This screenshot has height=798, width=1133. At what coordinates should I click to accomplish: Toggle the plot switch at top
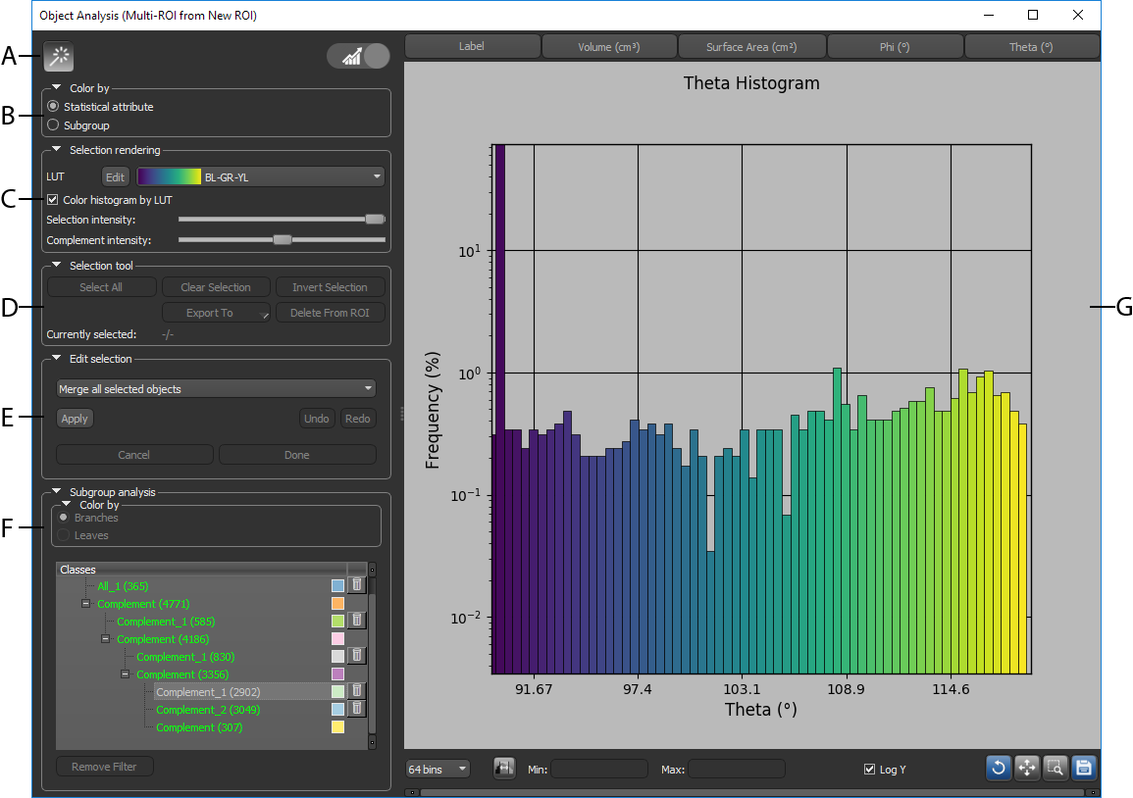[x=359, y=57]
